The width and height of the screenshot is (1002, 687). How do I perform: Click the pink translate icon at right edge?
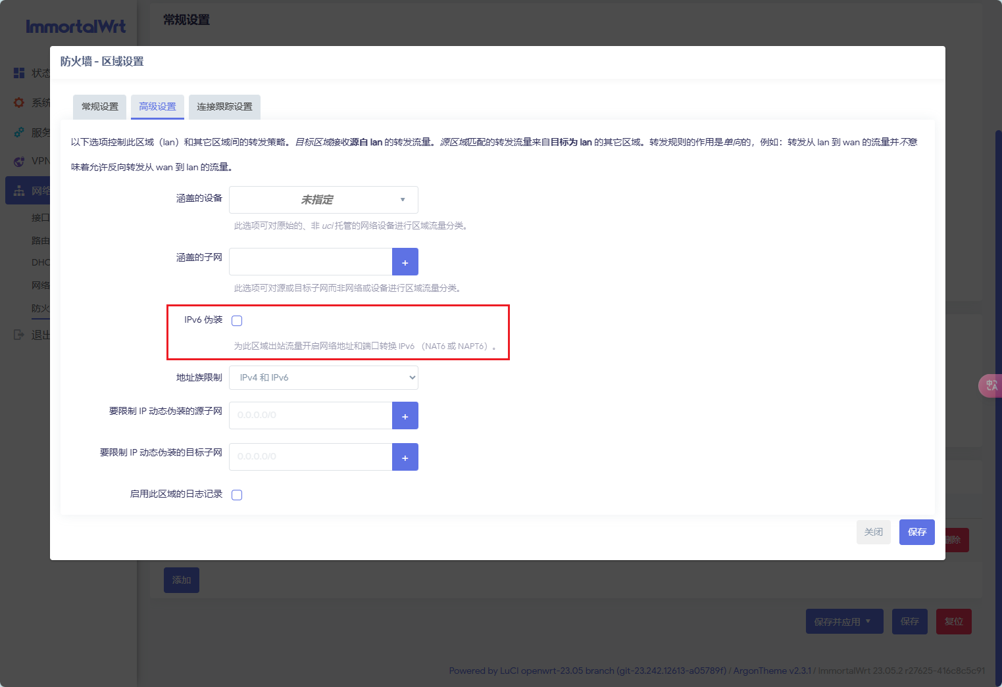991,385
